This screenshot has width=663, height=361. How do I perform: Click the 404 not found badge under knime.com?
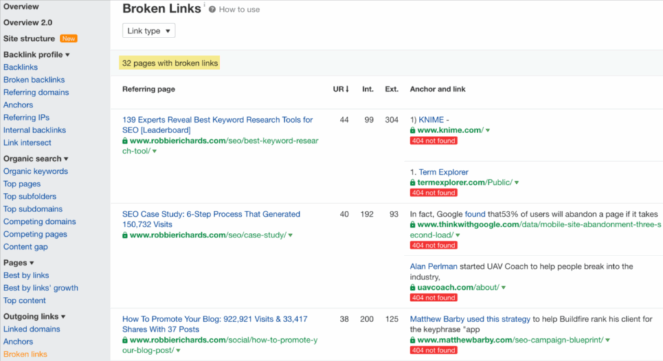pyautogui.click(x=433, y=140)
